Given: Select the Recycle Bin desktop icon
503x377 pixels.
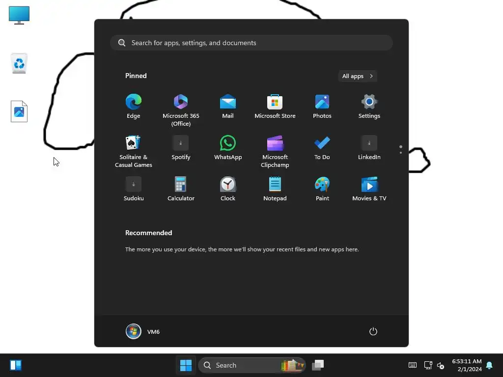Looking at the screenshot, I should coord(19,63).
